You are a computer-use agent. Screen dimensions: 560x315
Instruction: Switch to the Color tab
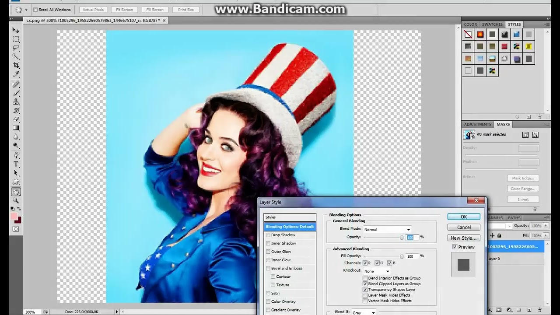[x=470, y=24]
